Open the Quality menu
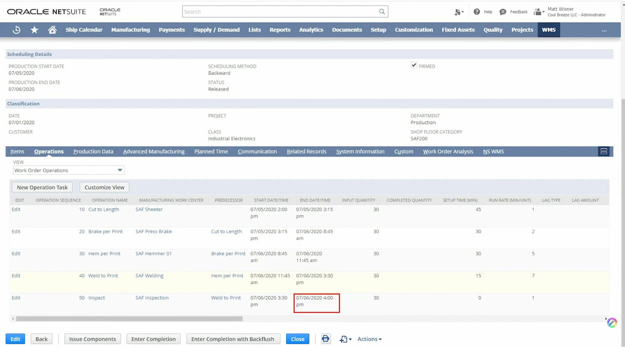The height and width of the screenshot is (347, 625). 493,30
